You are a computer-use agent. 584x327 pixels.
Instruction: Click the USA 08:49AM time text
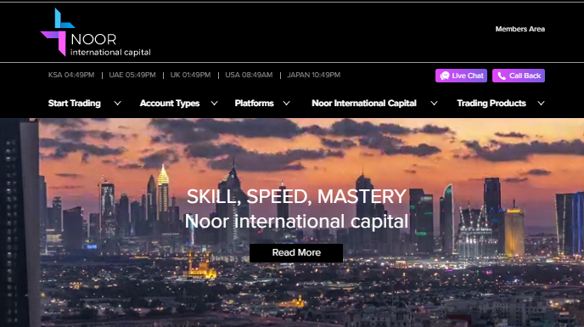coord(249,75)
